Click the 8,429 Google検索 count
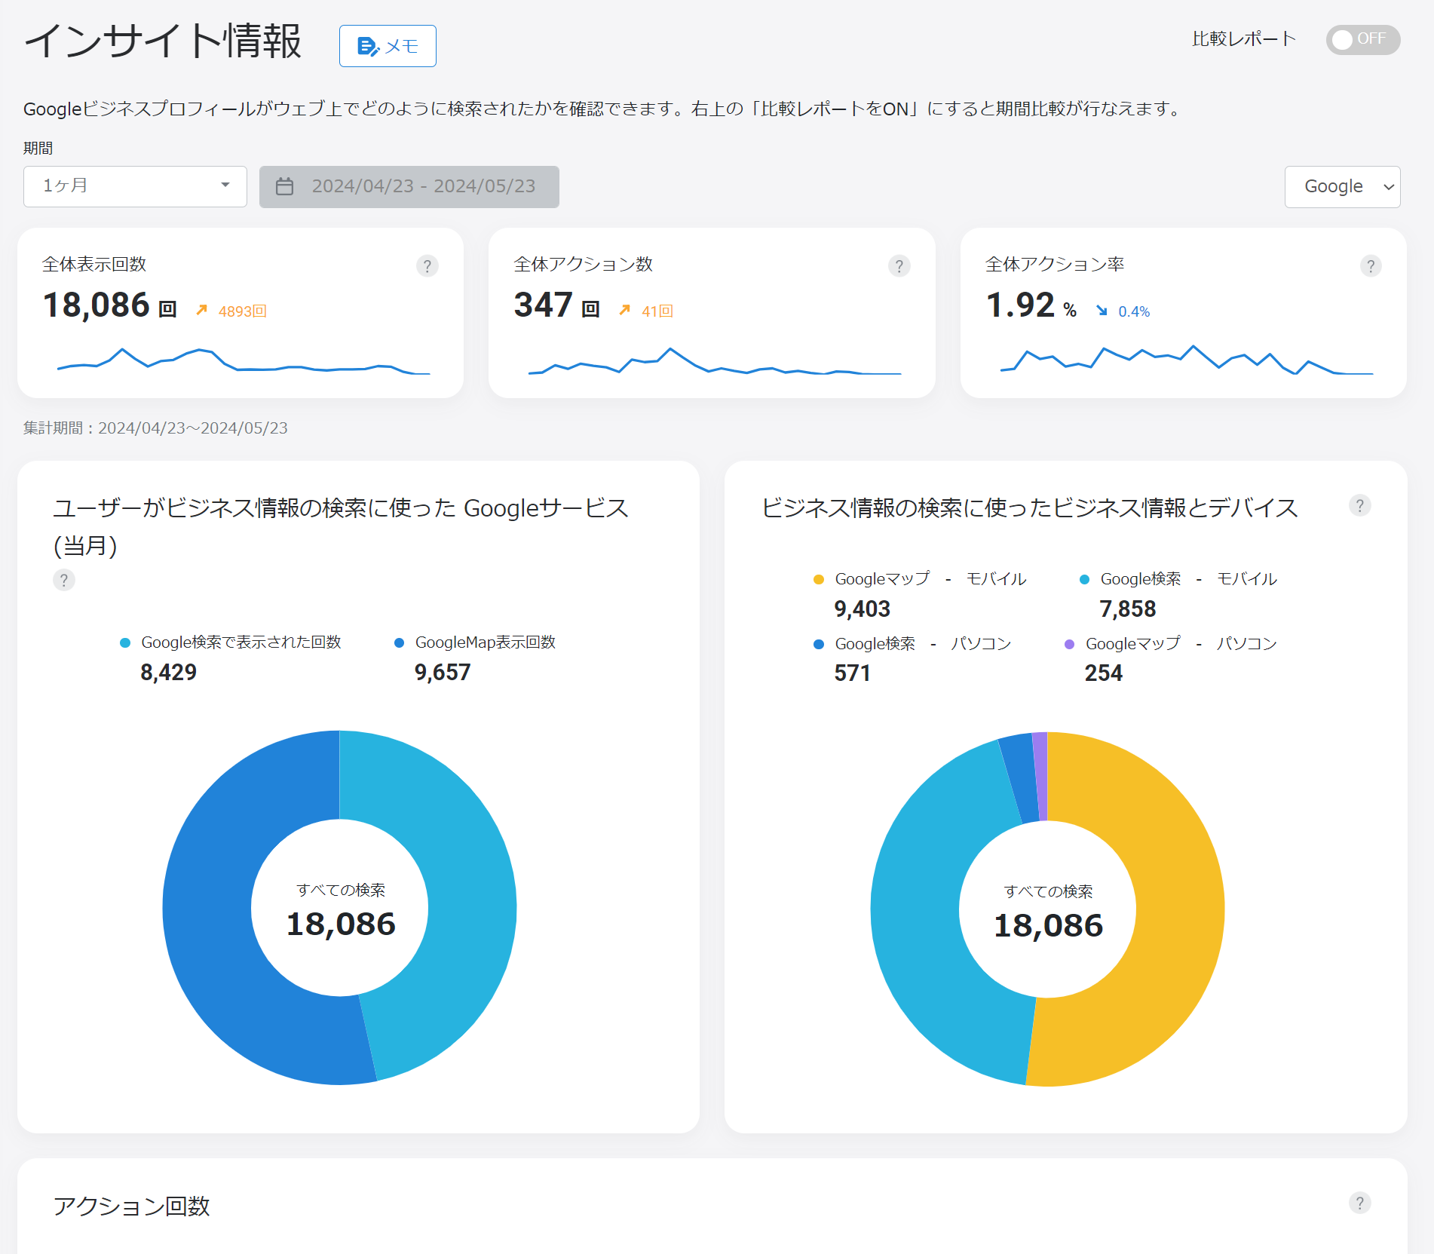Viewport: 1434px width, 1254px height. [168, 672]
